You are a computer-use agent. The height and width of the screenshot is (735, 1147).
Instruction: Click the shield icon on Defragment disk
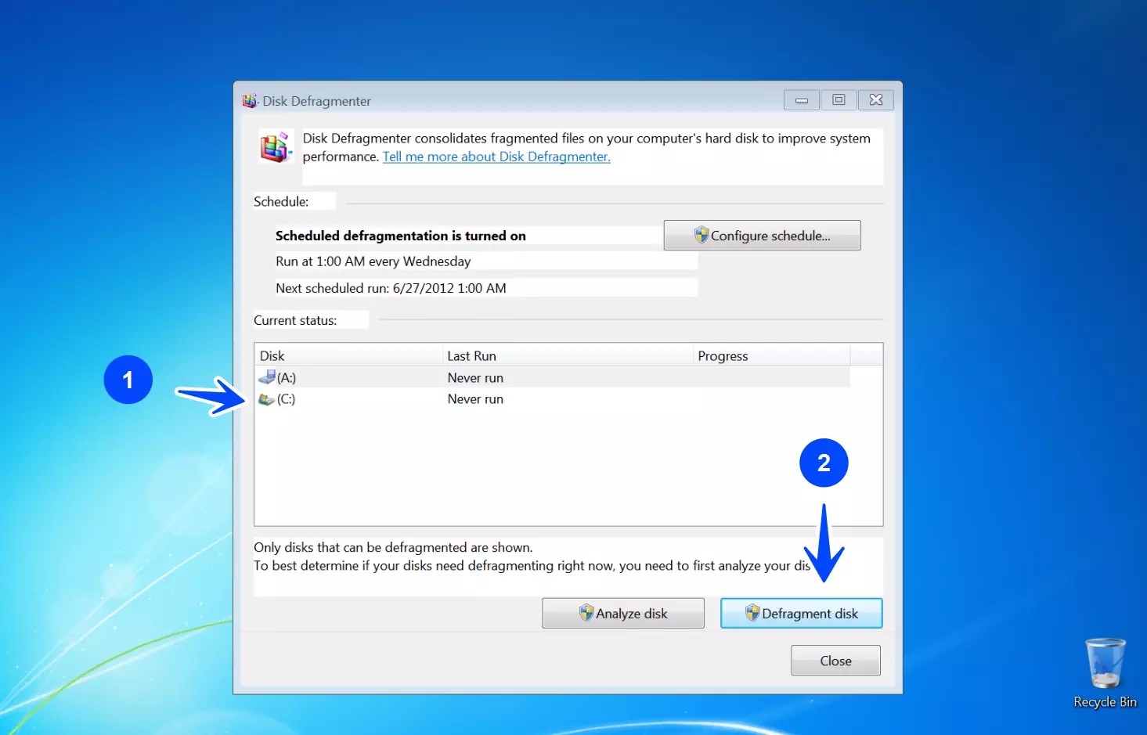[x=752, y=614]
